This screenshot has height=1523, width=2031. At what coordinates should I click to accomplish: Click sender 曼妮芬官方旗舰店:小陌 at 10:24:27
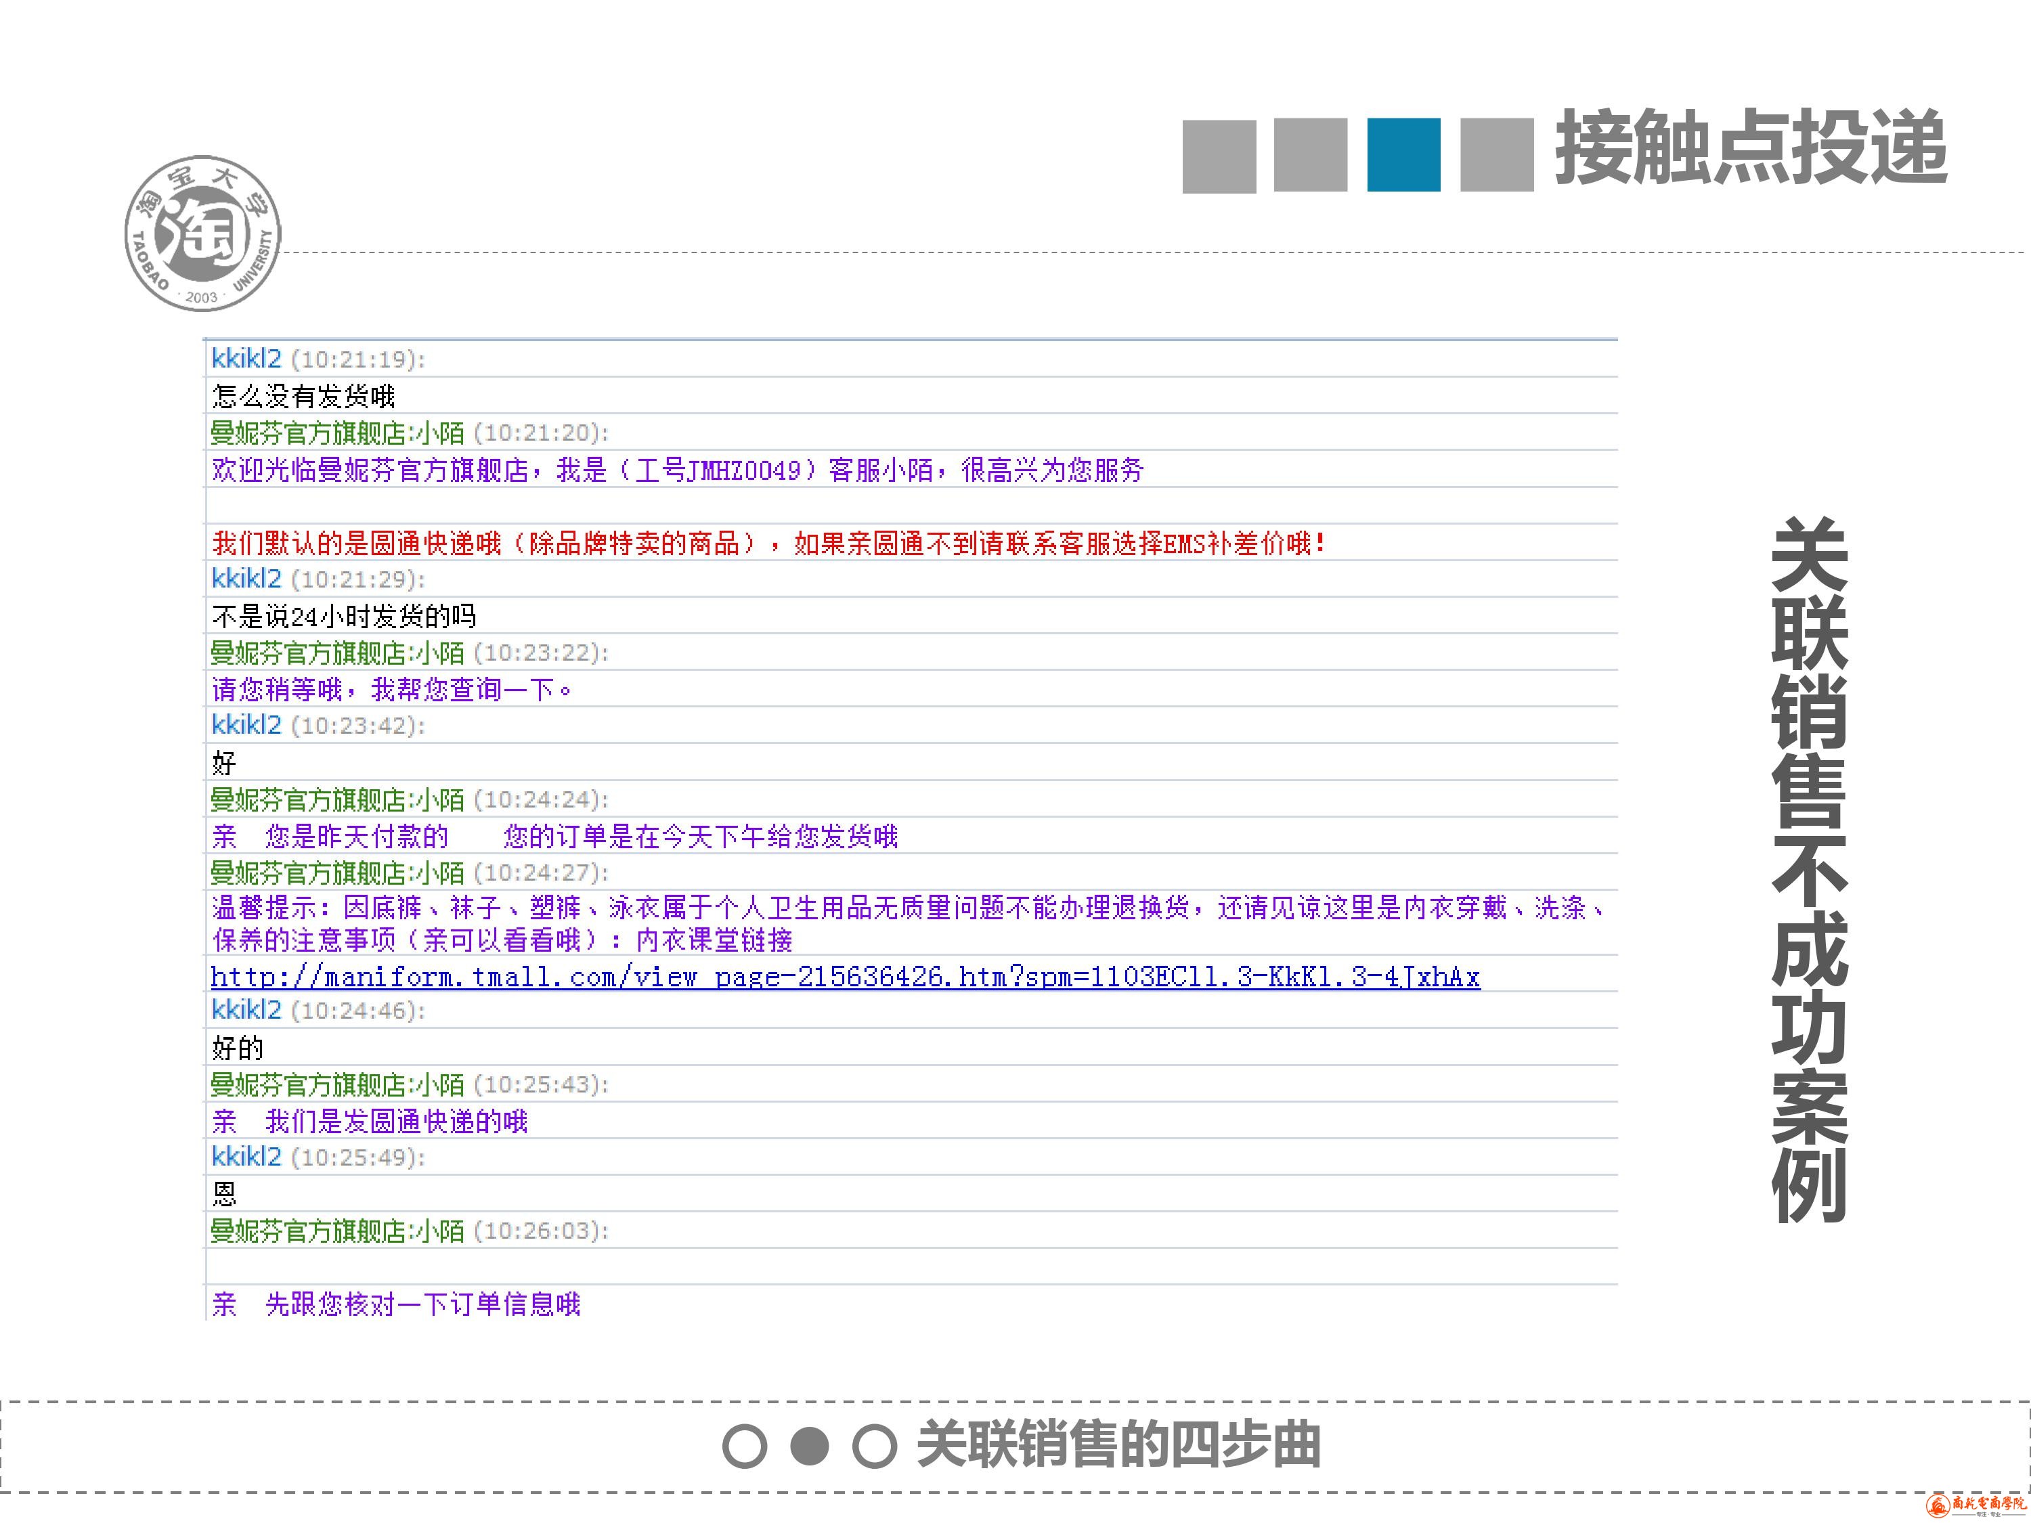[337, 872]
